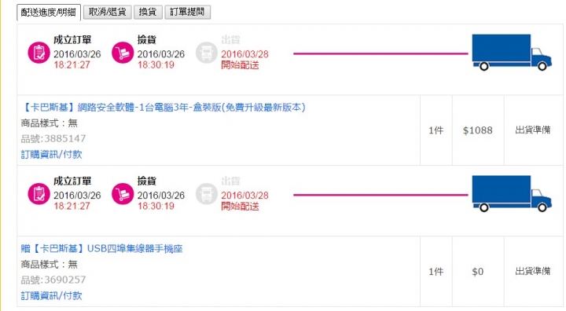Viewport: 566px width, 311px height.
Task: Open the 配送進度/明細 tab
Action: [49, 13]
